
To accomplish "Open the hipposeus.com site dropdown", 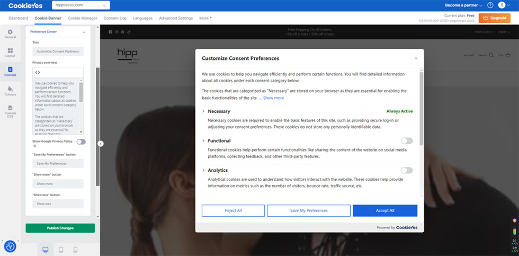I will [x=80, y=5].
